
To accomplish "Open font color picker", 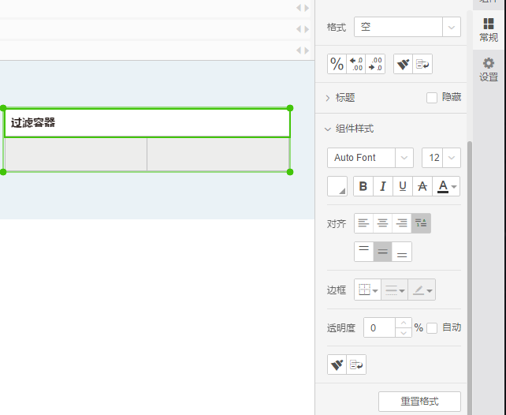I will click(x=446, y=186).
